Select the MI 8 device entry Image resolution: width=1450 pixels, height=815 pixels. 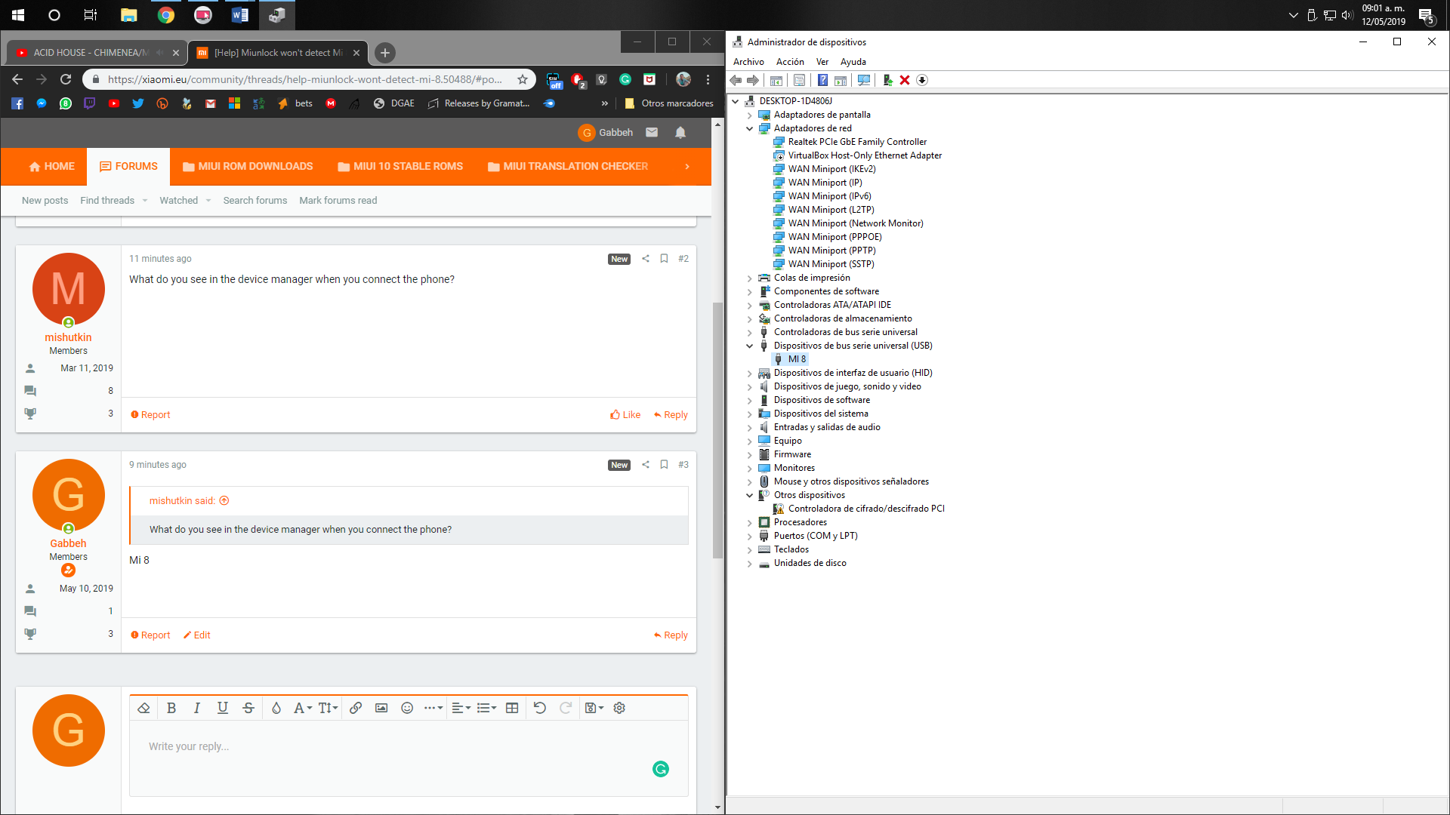797,359
